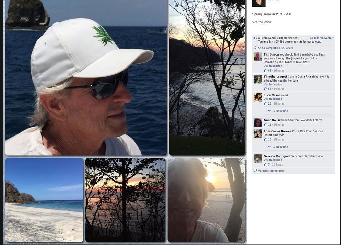Click the share arrow icon beside share count
The width and height of the screenshot is (341, 245).
pyautogui.click(x=255, y=48)
